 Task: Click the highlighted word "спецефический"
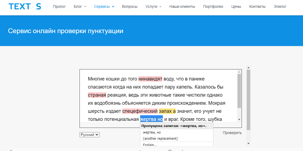click(140, 111)
